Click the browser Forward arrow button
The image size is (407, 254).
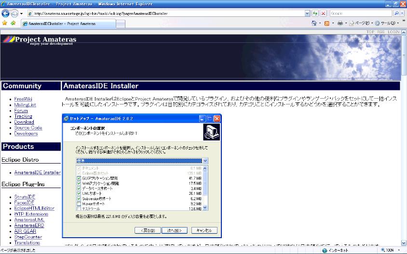(14, 13)
